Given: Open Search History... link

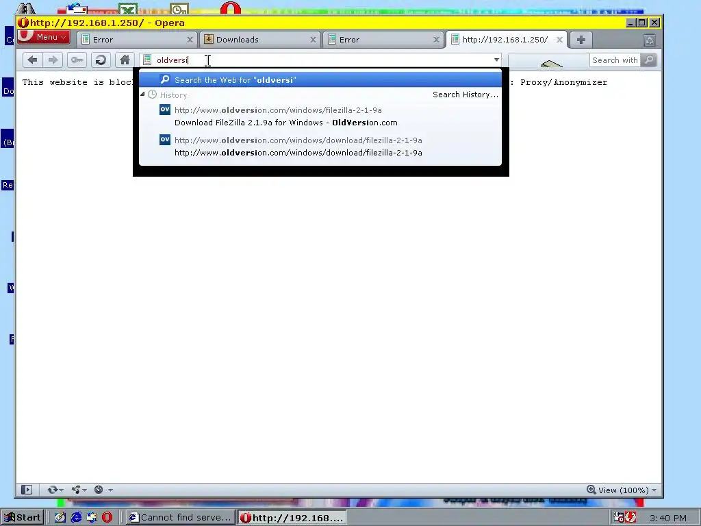Looking at the screenshot, I should point(466,95).
